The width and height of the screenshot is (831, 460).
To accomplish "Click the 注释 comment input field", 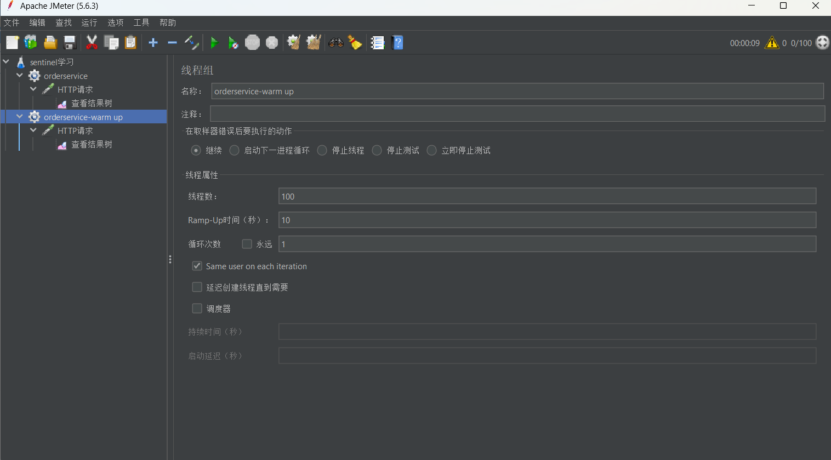I will [517, 113].
